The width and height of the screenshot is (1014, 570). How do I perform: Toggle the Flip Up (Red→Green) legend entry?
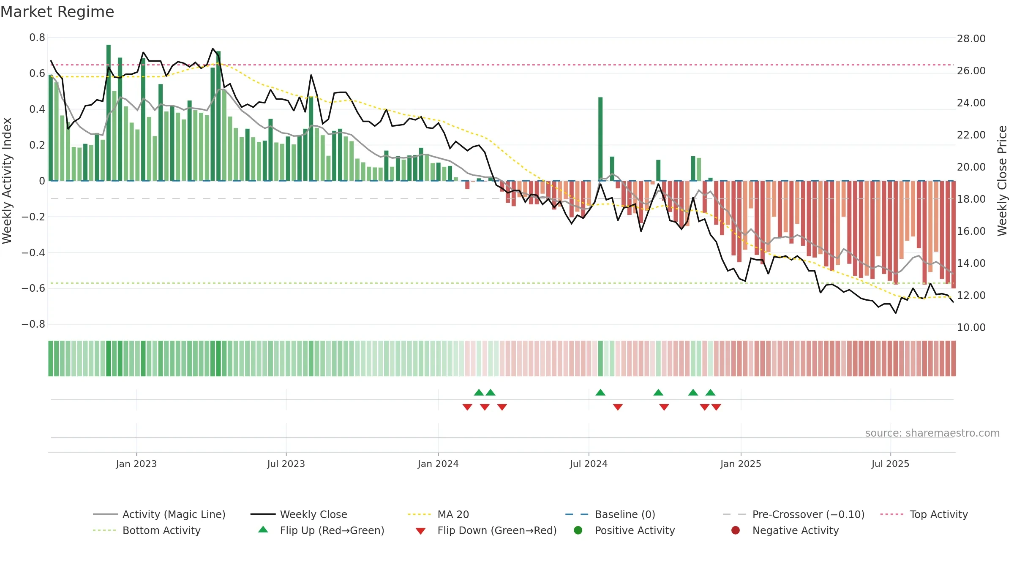(x=321, y=530)
